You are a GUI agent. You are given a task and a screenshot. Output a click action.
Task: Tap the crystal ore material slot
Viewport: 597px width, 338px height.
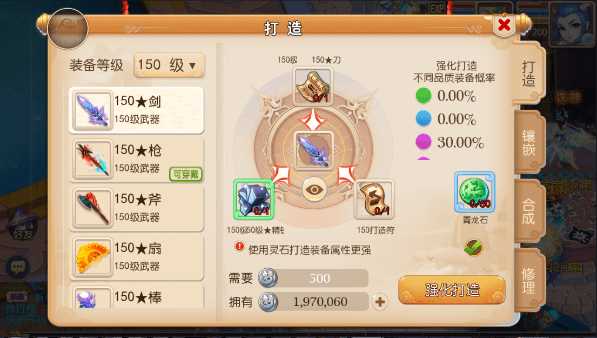point(253,200)
